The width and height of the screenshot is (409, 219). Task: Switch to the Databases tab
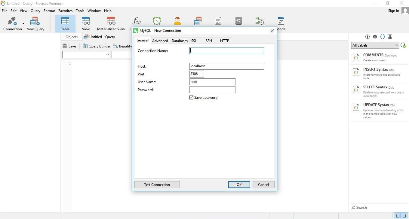[x=180, y=41]
